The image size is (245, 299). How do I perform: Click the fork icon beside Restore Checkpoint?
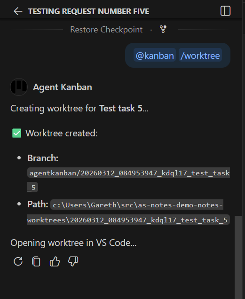tap(163, 30)
